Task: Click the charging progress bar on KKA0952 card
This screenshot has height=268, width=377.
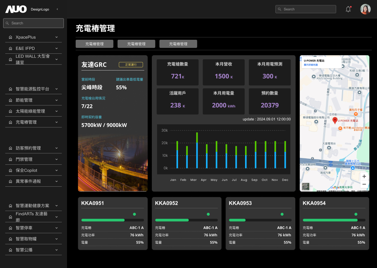Action: tap(186, 220)
